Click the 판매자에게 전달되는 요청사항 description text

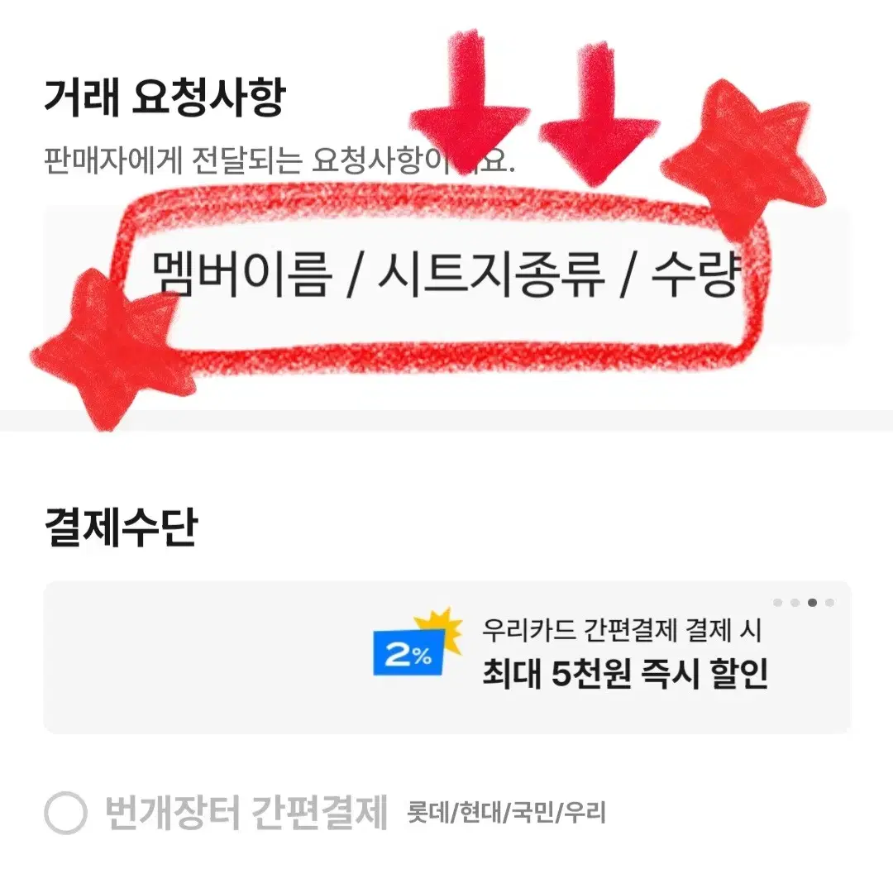pos(279,160)
